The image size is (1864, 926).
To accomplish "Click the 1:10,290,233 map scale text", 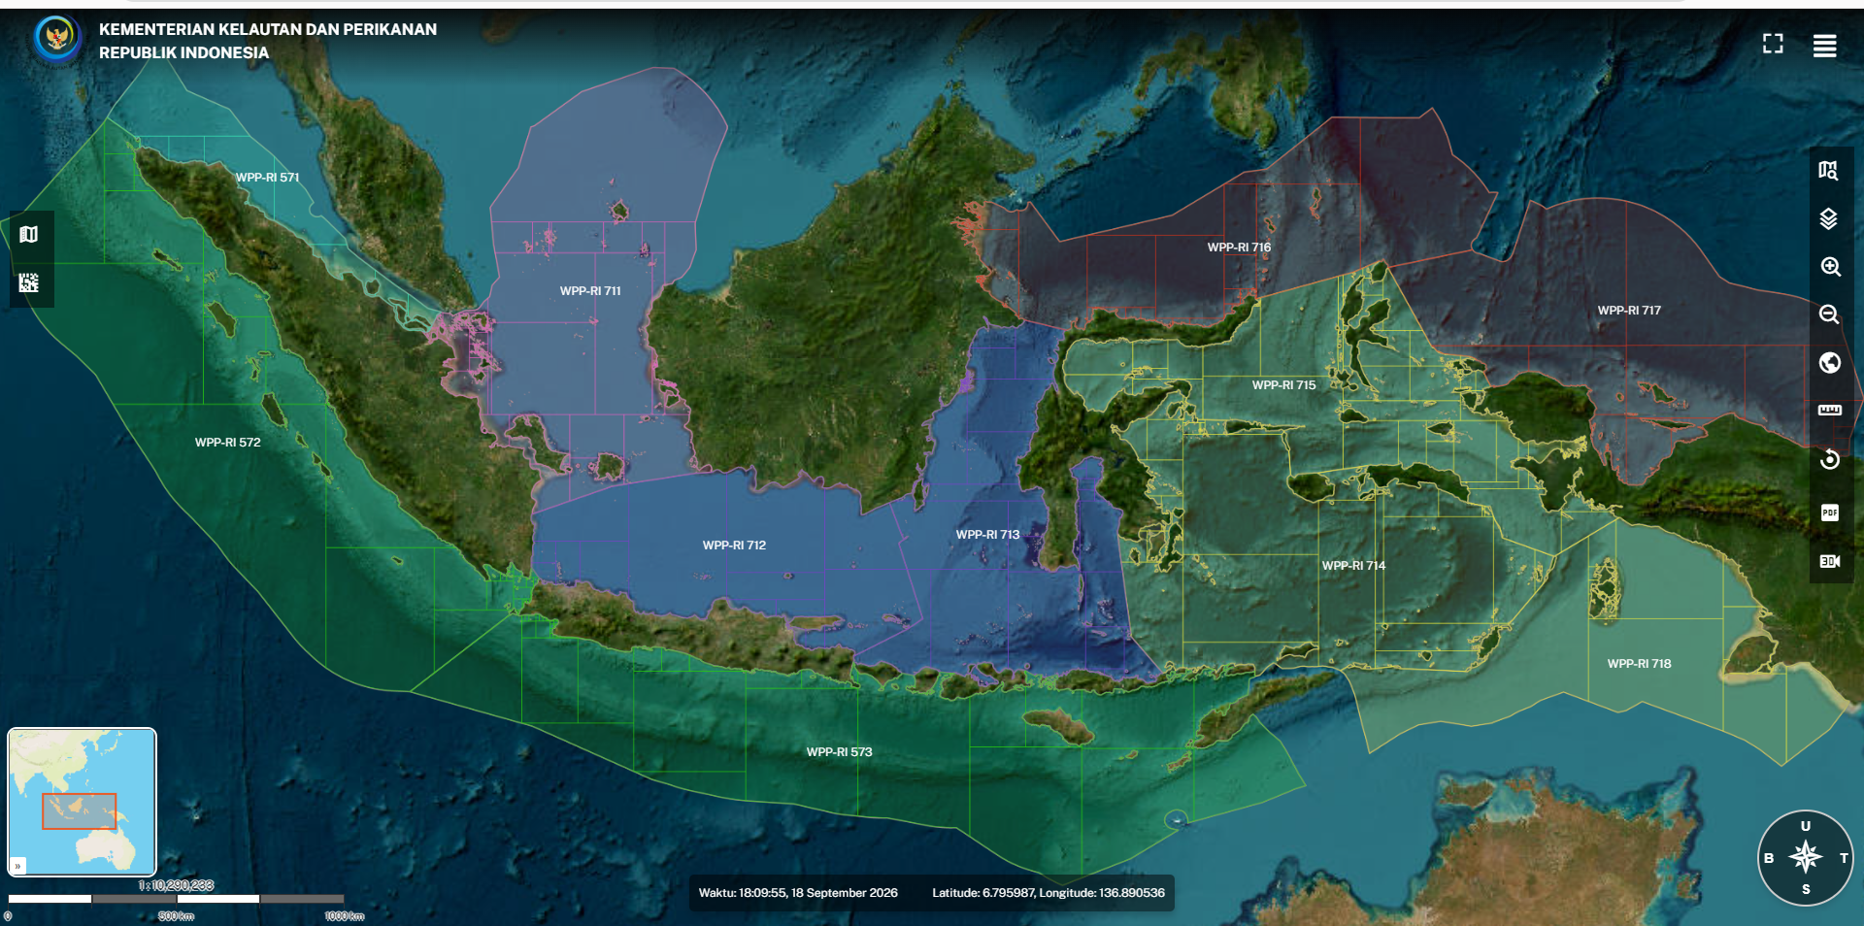I will 176,885.
